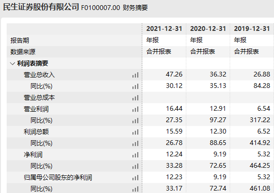
Task: Select 12.91 operating profit cell
Action: pos(218,108)
